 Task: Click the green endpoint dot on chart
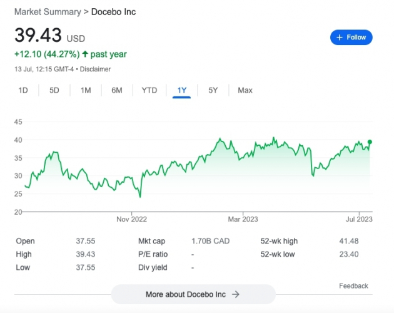click(370, 142)
